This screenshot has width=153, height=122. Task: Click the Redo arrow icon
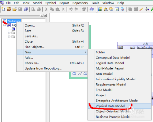coord(76,9)
